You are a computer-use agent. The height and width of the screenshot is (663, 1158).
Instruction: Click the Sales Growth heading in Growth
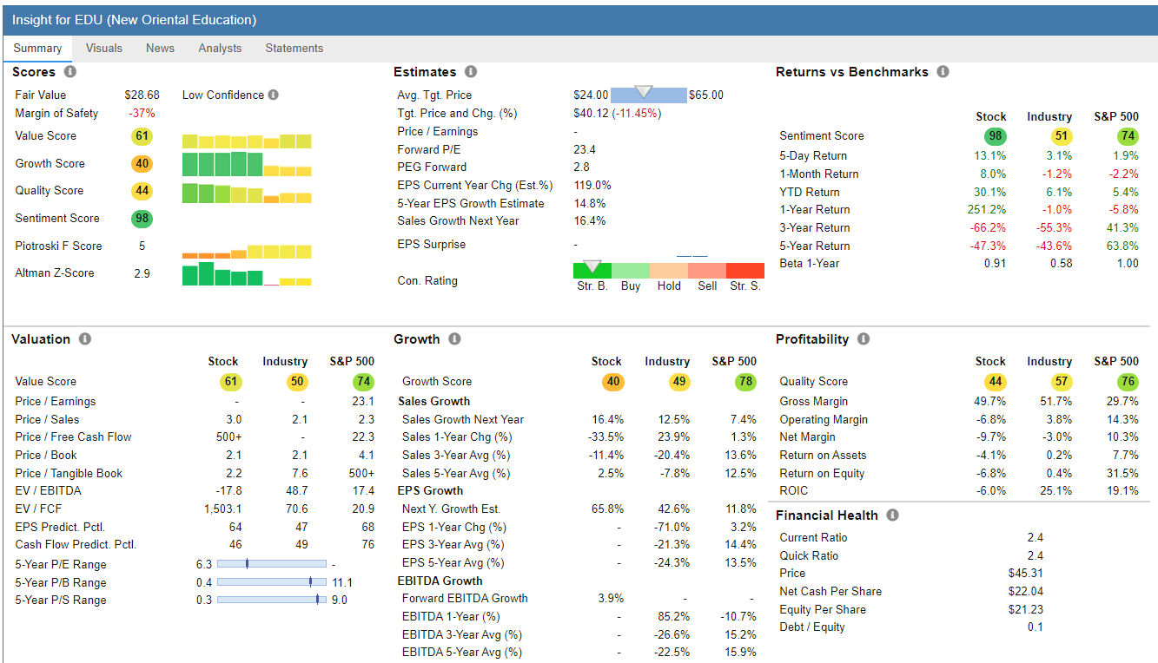(434, 402)
